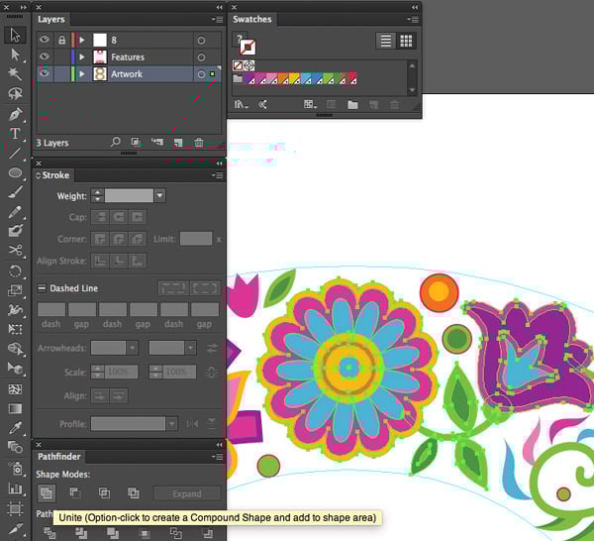594x541 pixels.
Task: Select the Eyedropper tool
Action: (x=15, y=428)
